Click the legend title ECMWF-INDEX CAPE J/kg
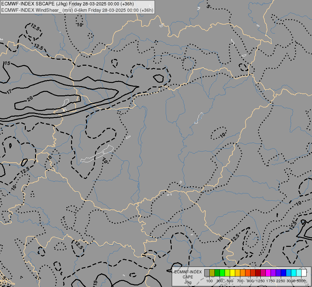Image resolution: width=312 pixels, height=287 pixels. tap(188, 277)
